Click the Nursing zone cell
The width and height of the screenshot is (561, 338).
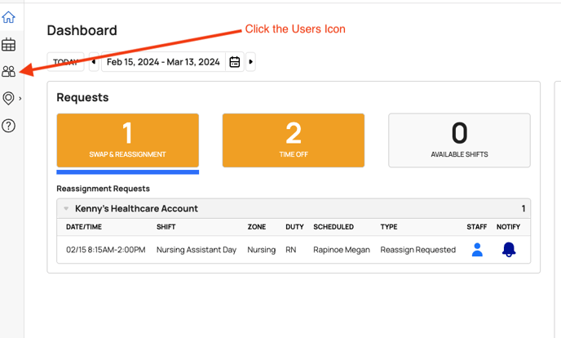pyautogui.click(x=262, y=250)
